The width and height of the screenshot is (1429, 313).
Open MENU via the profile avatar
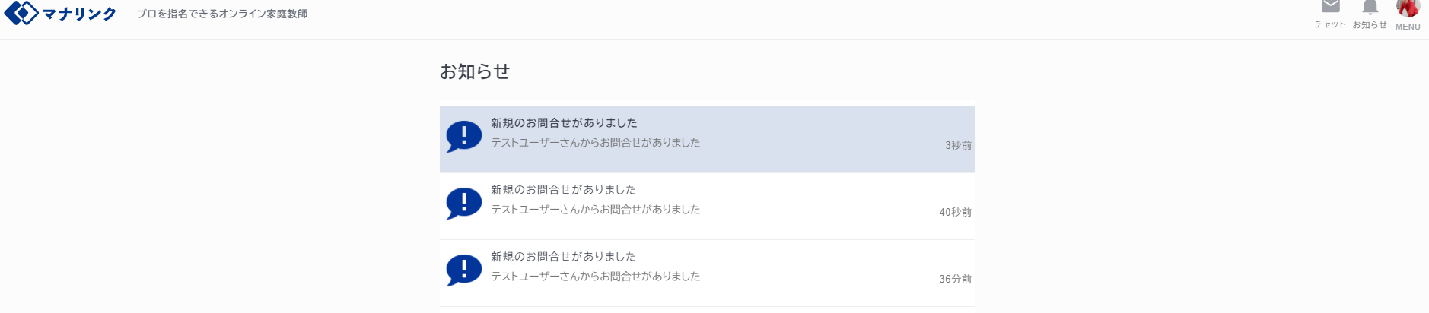tap(1408, 8)
